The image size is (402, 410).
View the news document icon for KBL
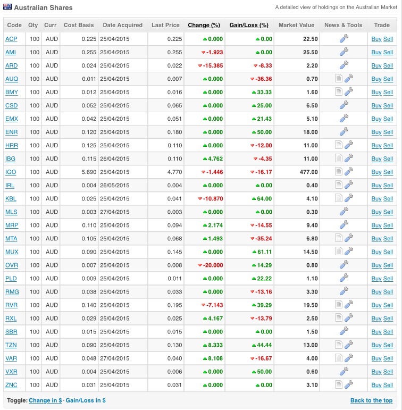[338, 198]
